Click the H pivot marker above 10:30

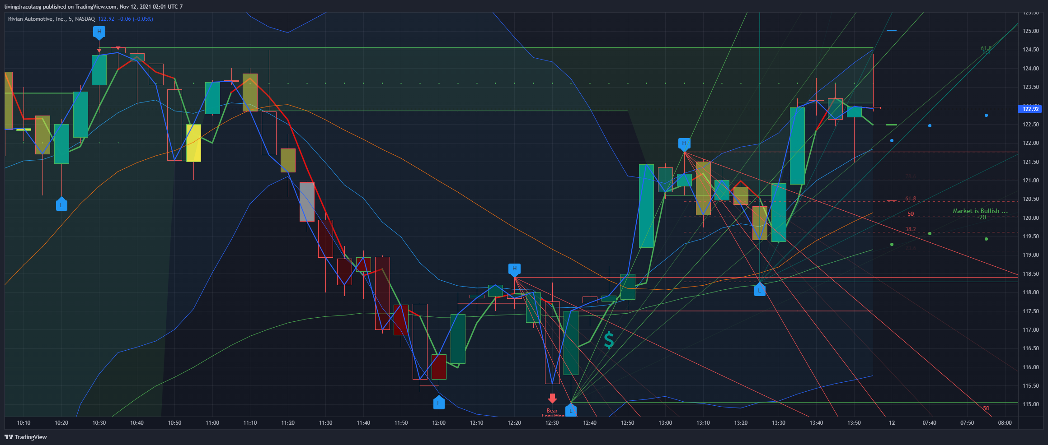pos(99,32)
